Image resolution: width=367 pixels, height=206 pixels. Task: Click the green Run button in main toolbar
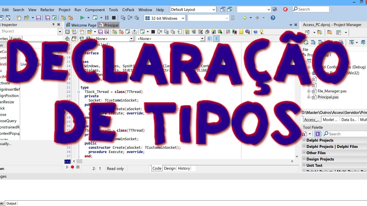pos(82,18)
